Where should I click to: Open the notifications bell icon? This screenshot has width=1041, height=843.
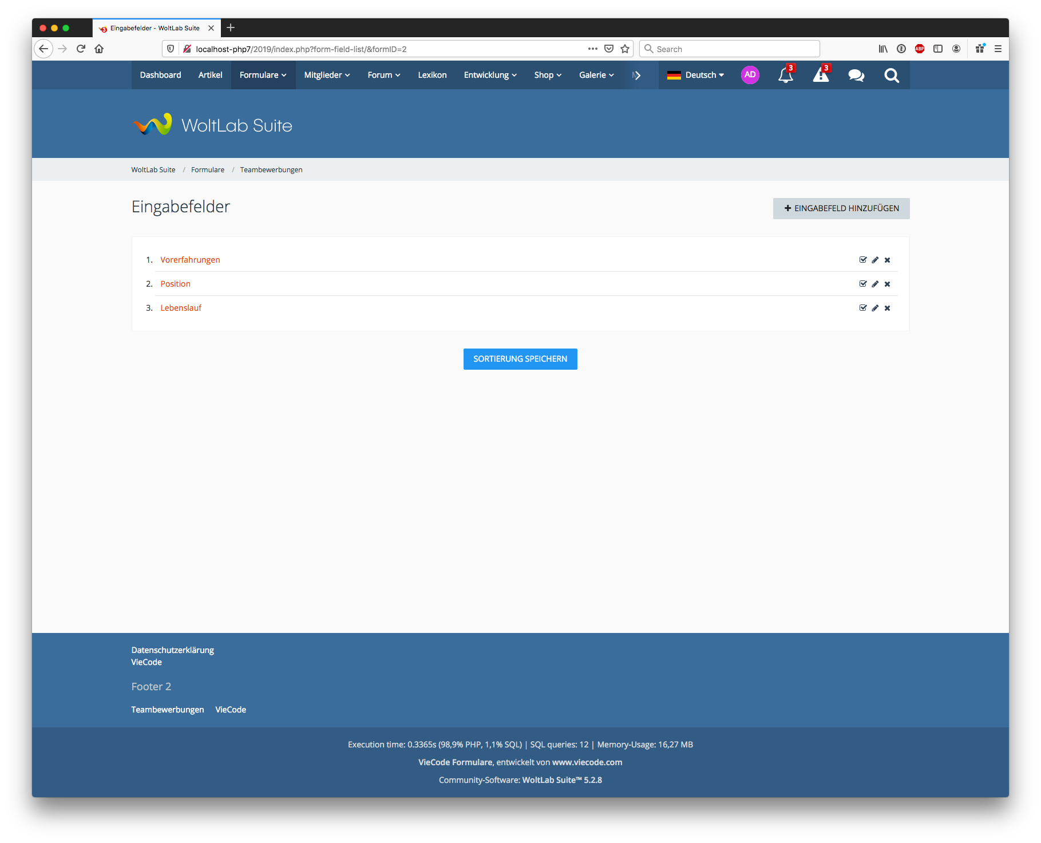point(785,75)
